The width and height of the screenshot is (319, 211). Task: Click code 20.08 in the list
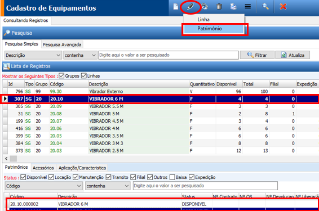(x=56, y=114)
